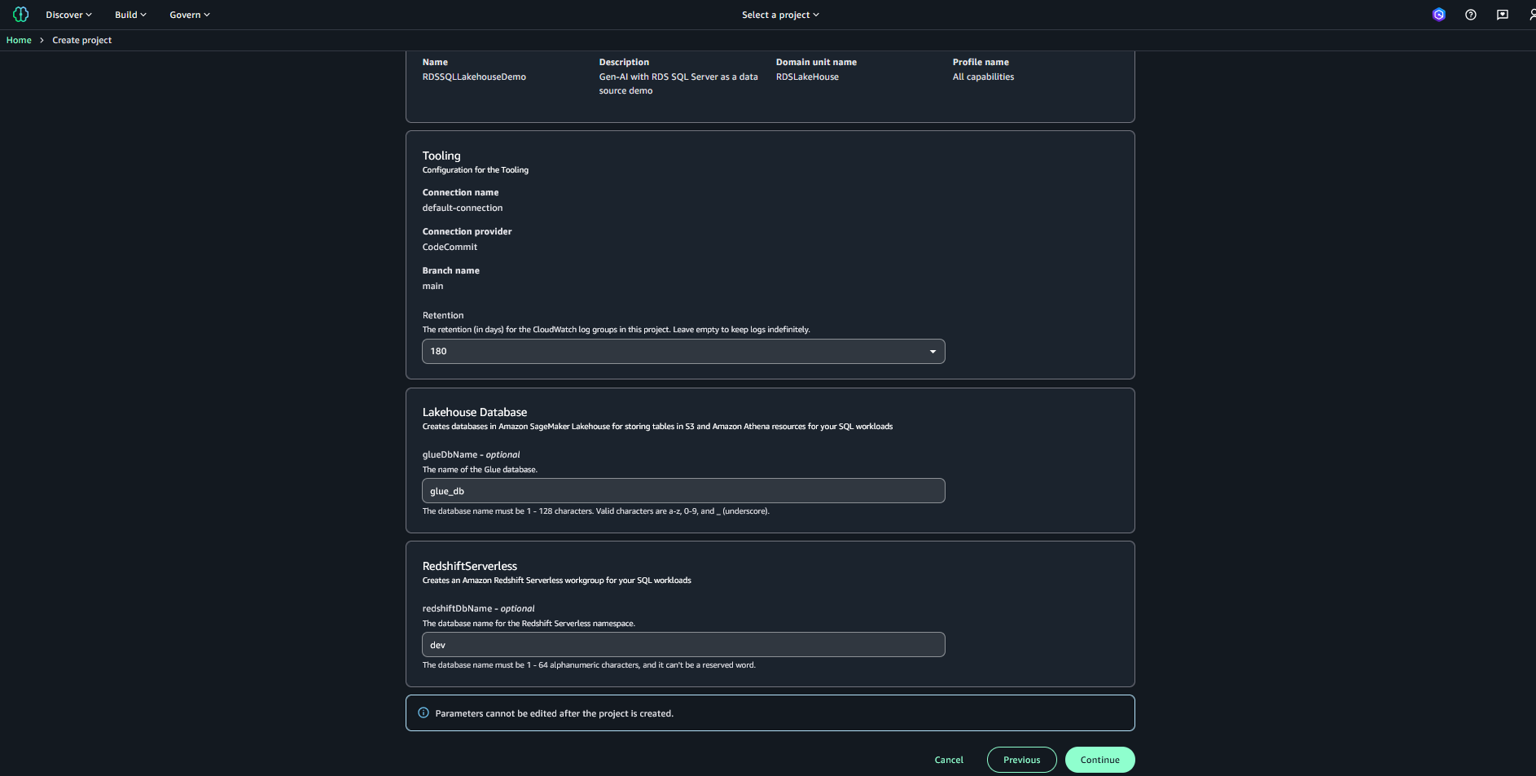Image resolution: width=1536 pixels, height=776 pixels.
Task: Open the feedback chat icon
Action: 1503,15
